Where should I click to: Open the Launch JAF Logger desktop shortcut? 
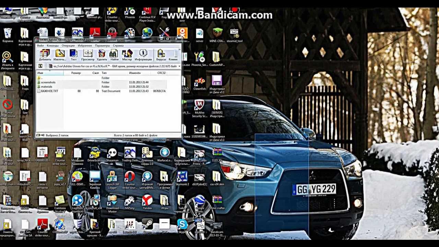112,180
